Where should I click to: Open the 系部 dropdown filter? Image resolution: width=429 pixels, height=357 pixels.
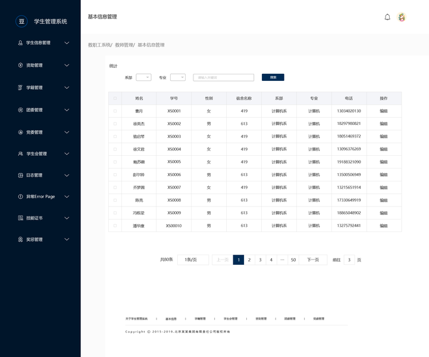[143, 77]
